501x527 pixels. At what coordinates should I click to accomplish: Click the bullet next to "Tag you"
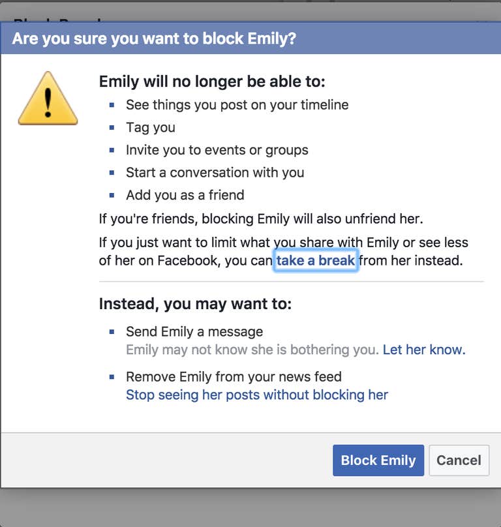112,127
